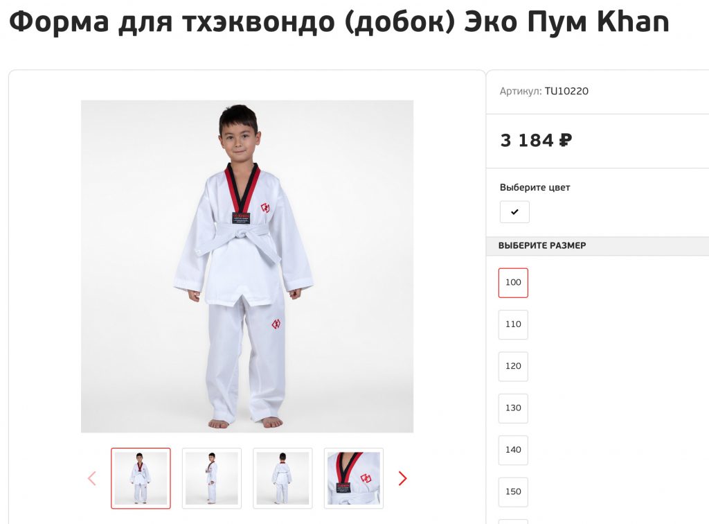Click the previous thumbnails left arrow
709x524 pixels.
(92, 478)
